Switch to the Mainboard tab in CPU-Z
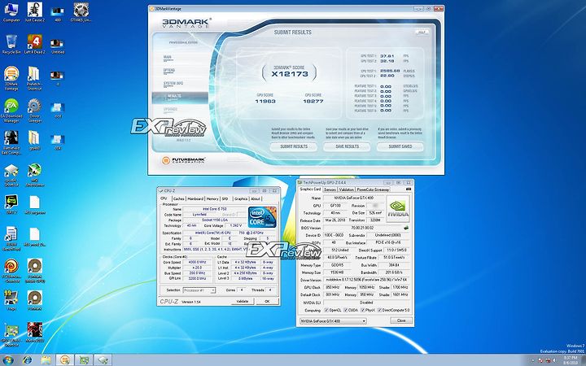 click(x=195, y=198)
